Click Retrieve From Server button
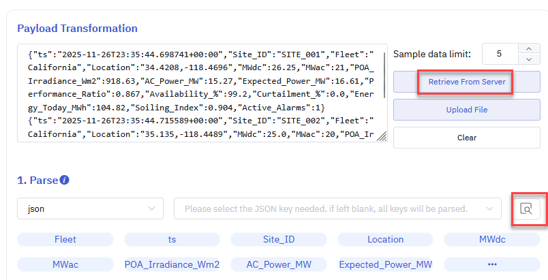Viewport: 548px width, 280px height. (x=466, y=82)
